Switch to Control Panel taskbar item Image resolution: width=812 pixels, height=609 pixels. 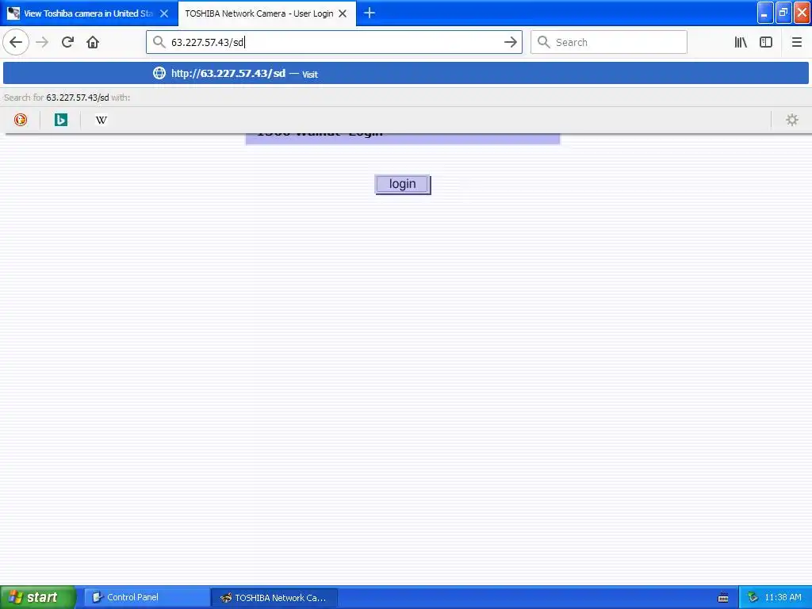tap(147, 597)
